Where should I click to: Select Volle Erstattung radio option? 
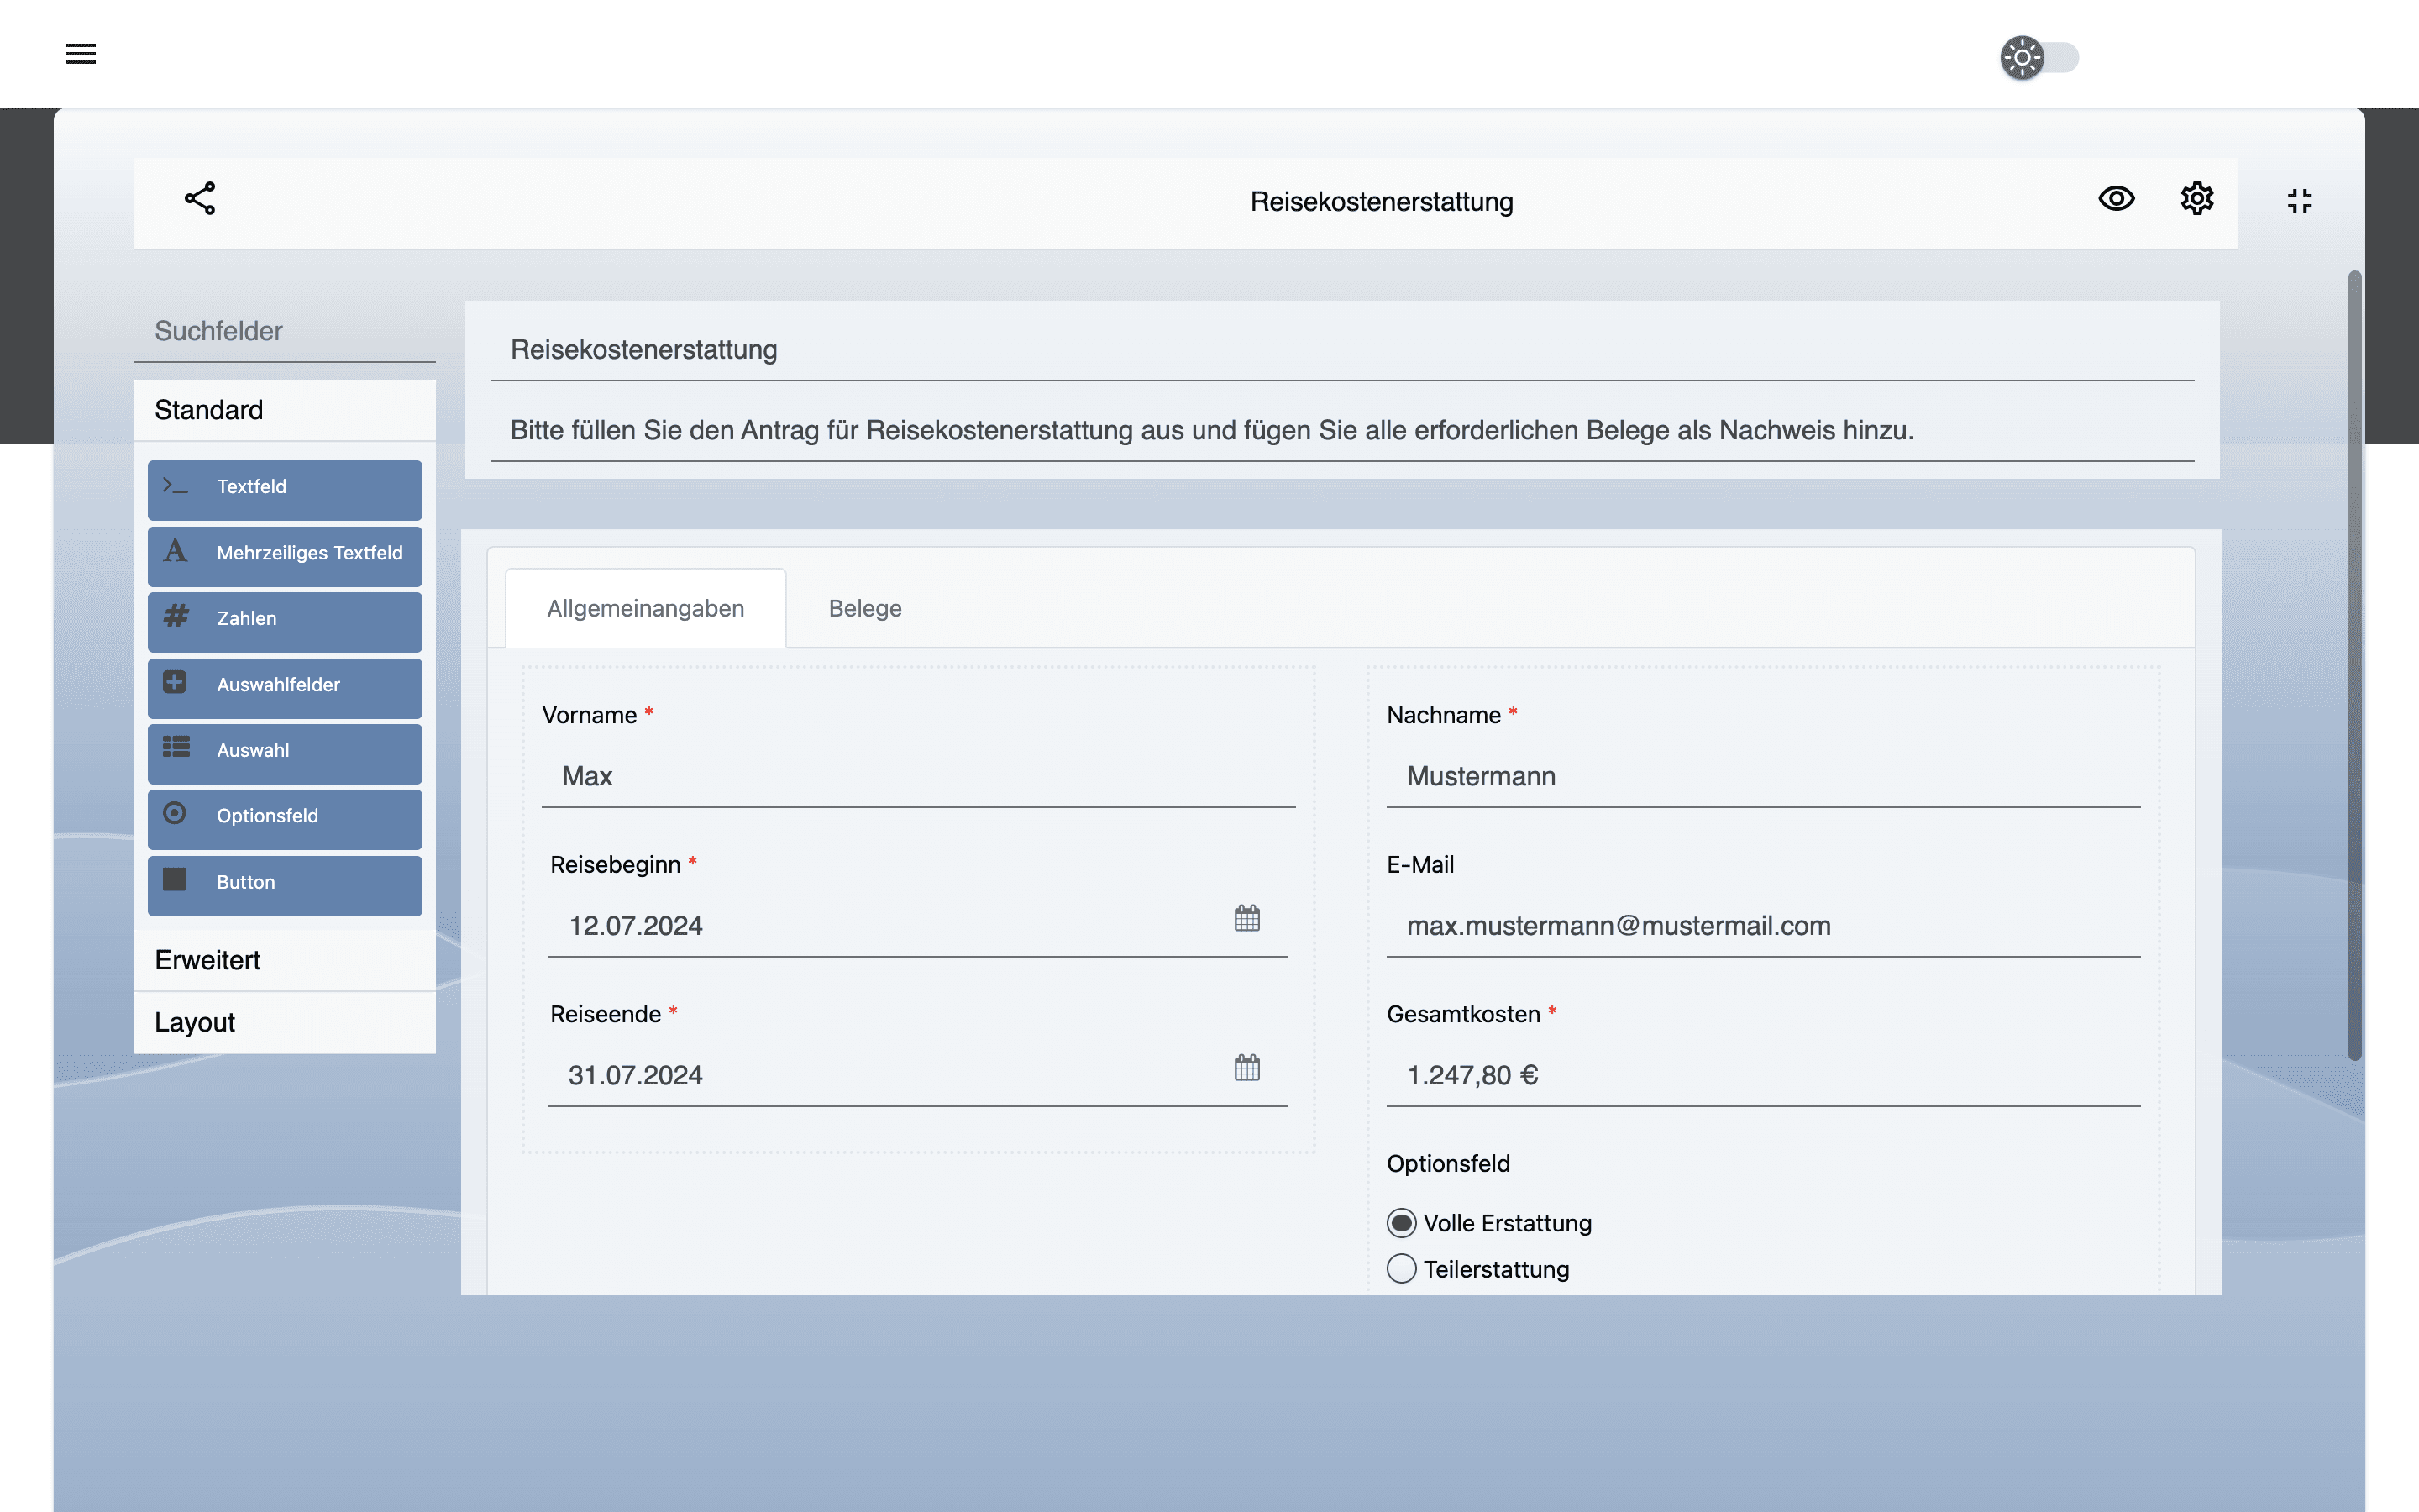[x=1401, y=1223]
